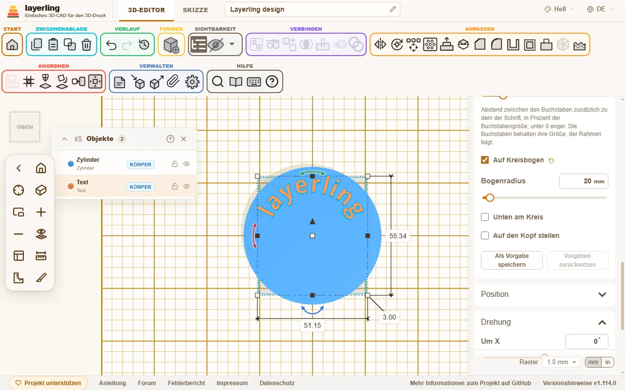Click the paperclip attachment icon
Viewport: 625px width, 390px height.
(x=172, y=82)
